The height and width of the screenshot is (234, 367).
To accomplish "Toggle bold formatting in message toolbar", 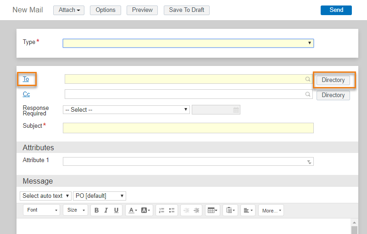I will pyautogui.click(x=96, y=210).
